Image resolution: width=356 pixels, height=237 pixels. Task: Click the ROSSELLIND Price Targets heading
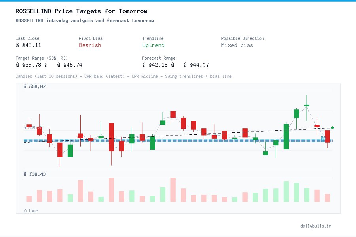81,11
